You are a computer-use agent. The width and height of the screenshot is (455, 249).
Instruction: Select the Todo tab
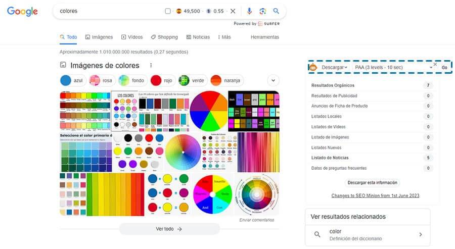point(68,37)
